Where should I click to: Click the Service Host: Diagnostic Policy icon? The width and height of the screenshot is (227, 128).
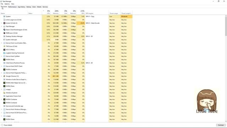(x=4, y=73)
